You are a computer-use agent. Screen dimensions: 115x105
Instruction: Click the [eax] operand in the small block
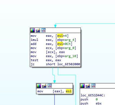pos(58,91)
